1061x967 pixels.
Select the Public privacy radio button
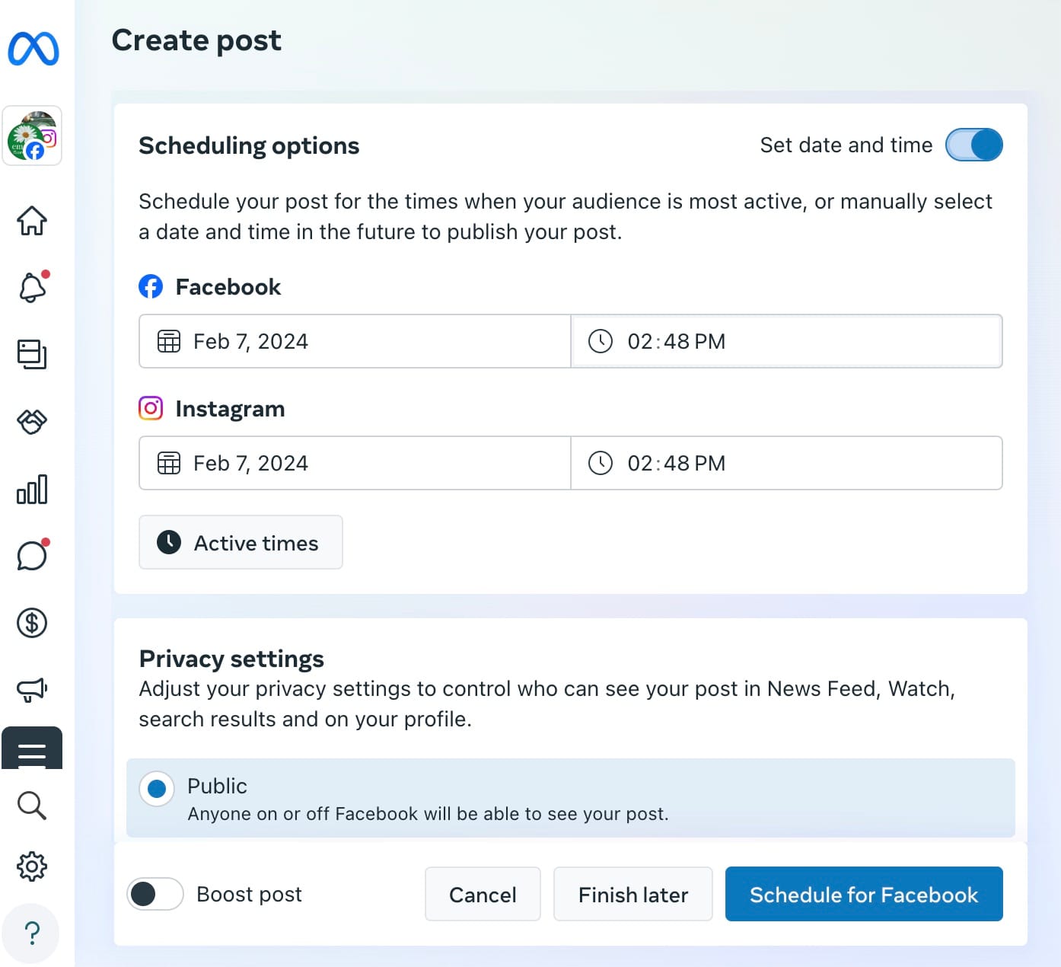point(156,789)
